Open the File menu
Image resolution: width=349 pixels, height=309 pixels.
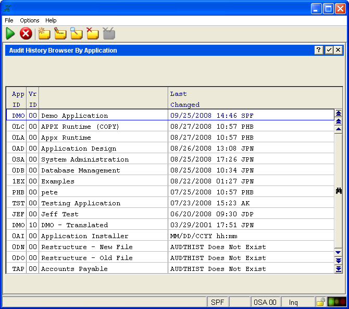coord(9,20)
